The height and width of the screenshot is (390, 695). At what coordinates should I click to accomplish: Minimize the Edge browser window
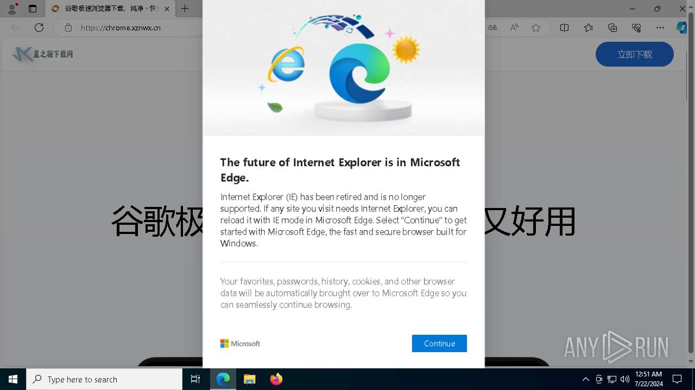click(633, 9)
